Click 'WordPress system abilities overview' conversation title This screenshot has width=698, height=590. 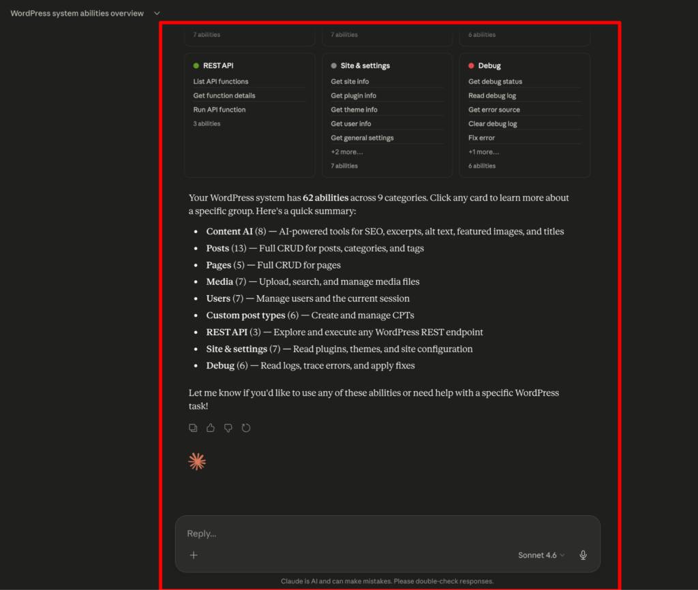pyautogui.click(x=77, y=14)
